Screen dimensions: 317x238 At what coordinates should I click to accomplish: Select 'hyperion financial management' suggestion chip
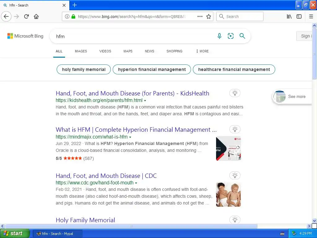click(152, 69)
